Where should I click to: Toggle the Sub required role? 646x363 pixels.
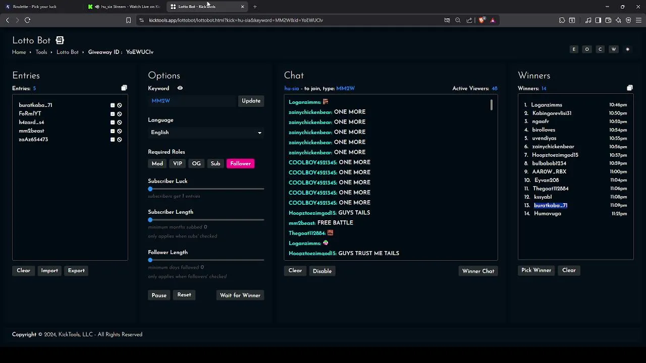tap(216, 163)
